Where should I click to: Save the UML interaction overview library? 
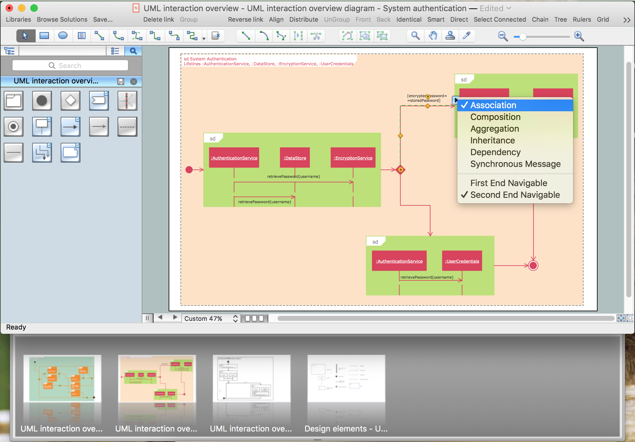click(121, 82)
